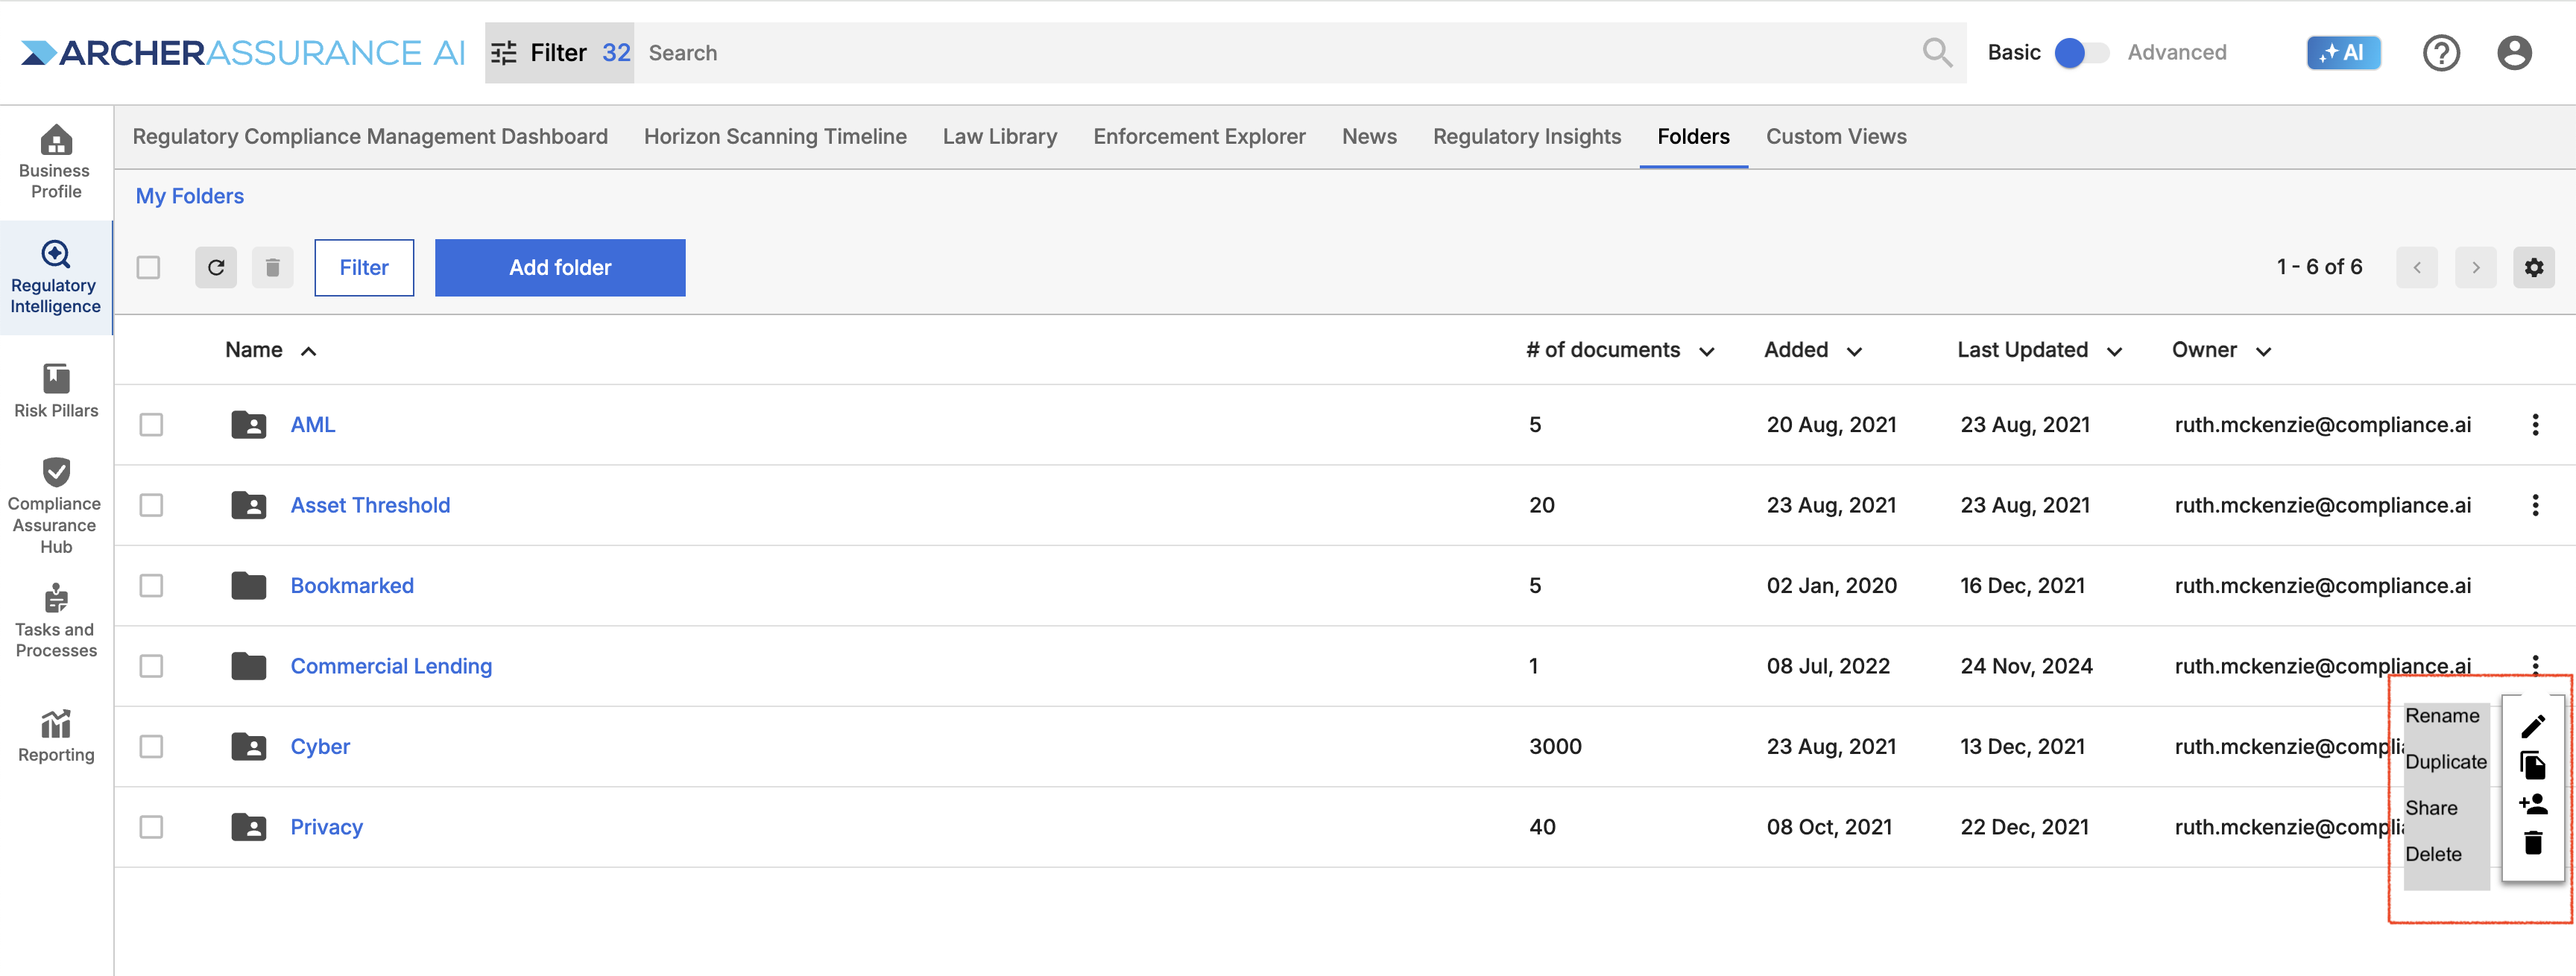Select the Risk Pillars sidebar icon
This screenshot has height=976, width=2576.
click(55, 390)
